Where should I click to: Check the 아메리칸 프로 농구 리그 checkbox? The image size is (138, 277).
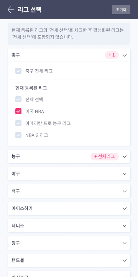pyautogui.click(x=18, y=123)
